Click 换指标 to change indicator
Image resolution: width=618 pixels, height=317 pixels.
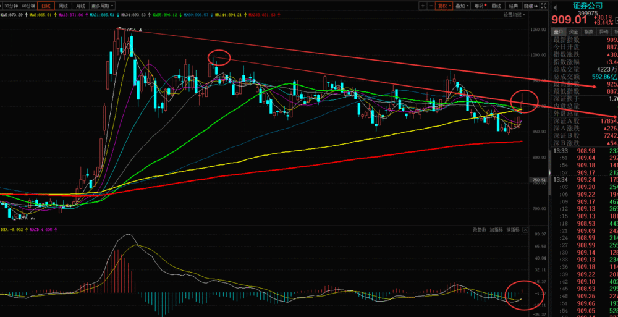click(513, 229)
